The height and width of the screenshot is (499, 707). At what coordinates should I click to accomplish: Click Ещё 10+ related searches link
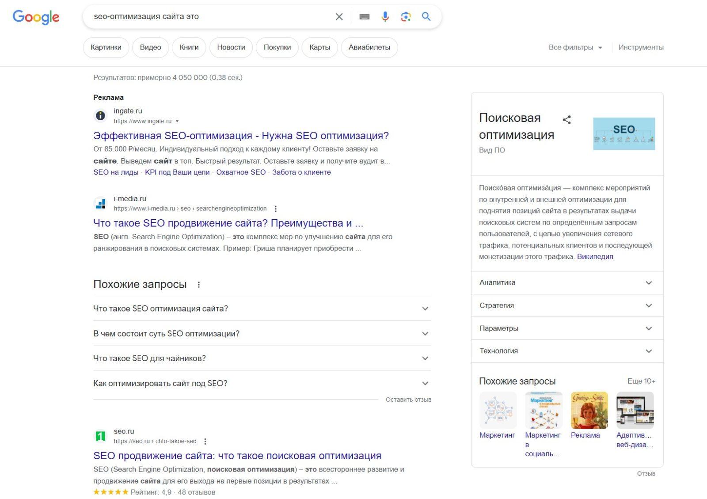(x=641, y=381)
